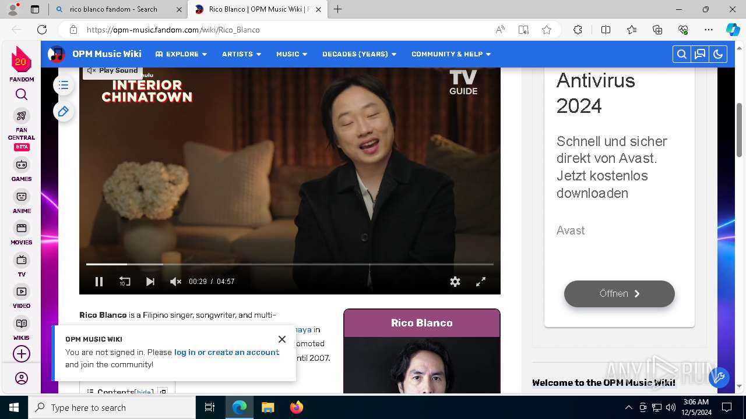Seek on the video progress bar
The image size is (746, 419).
[x=290, y=264]
